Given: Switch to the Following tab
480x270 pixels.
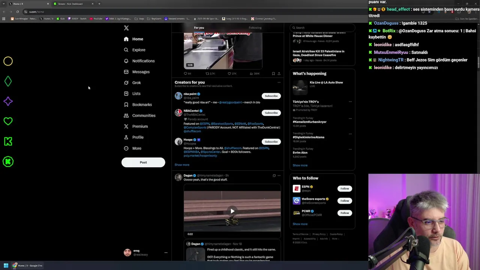Looking at the screenshot, I should click(255, 28).
